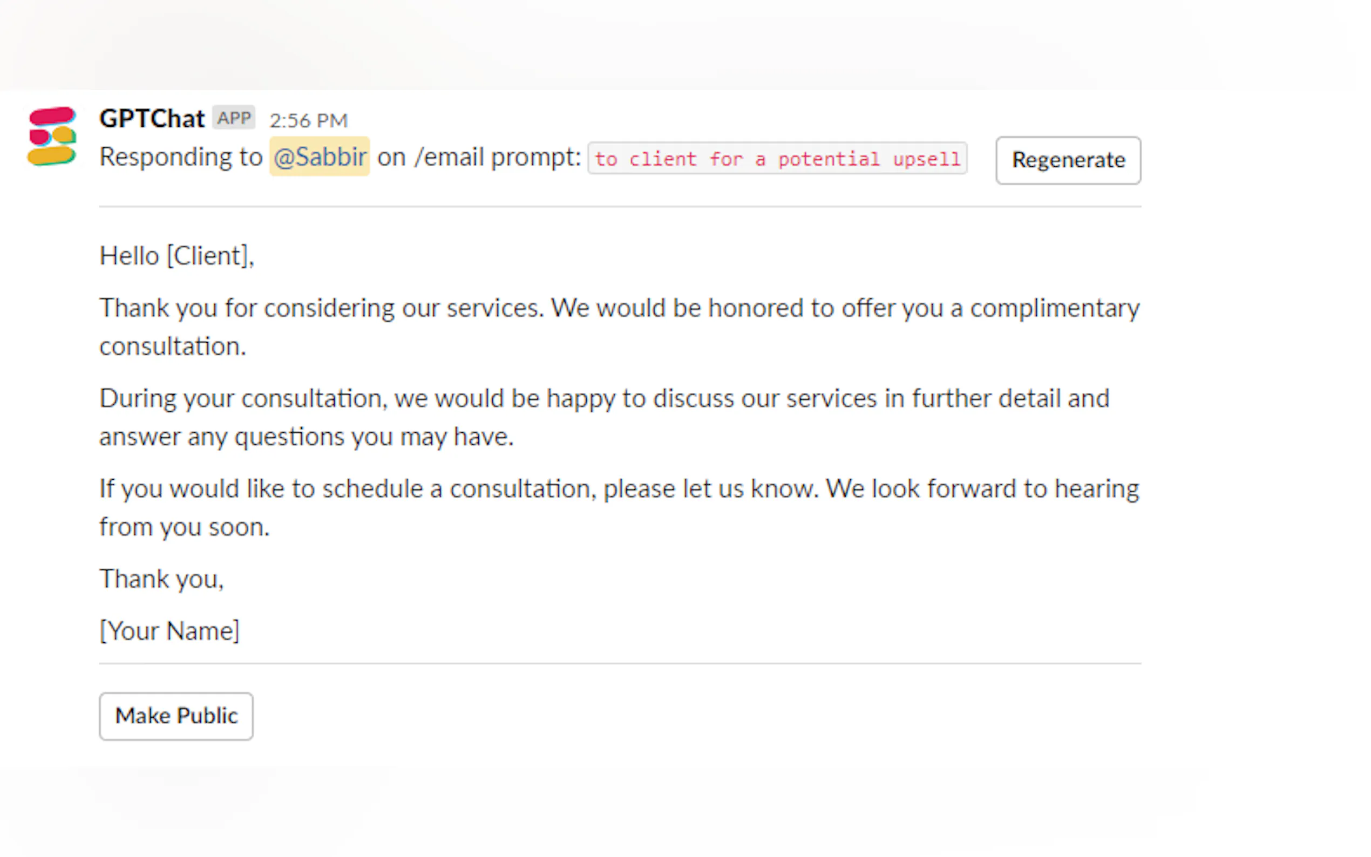Open the GPTChat sender name profile

pyautogui.click(x=152, y=119)
